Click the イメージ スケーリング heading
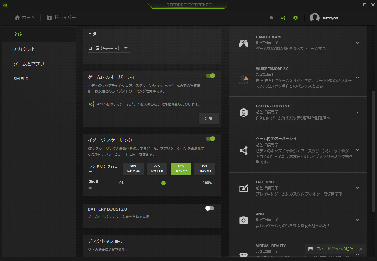The image size is (377, 261). coord(110,140)
